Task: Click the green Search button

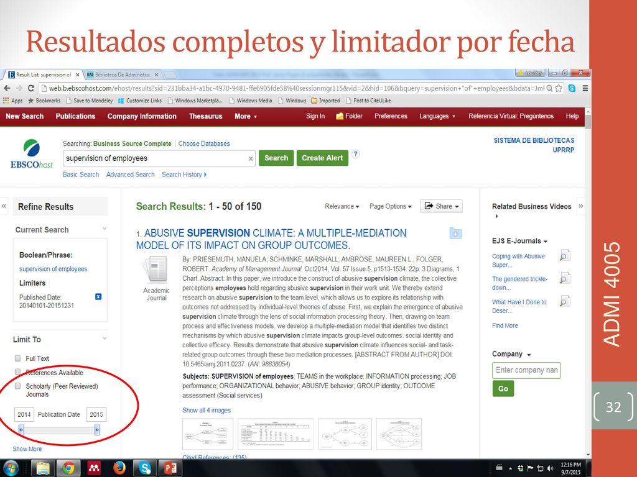Action: (276, 158)
